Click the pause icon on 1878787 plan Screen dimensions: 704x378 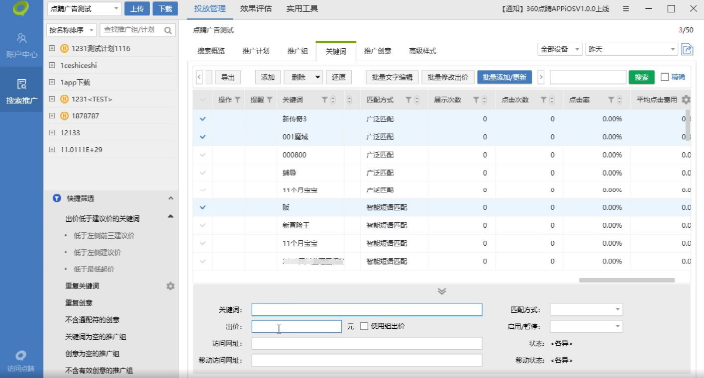click(64, 116)
